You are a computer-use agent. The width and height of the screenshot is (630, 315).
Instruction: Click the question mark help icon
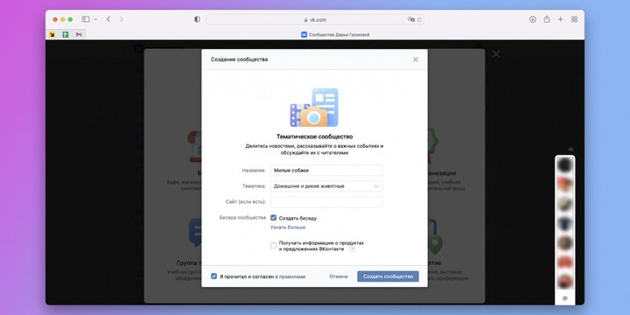click(352, 249)
